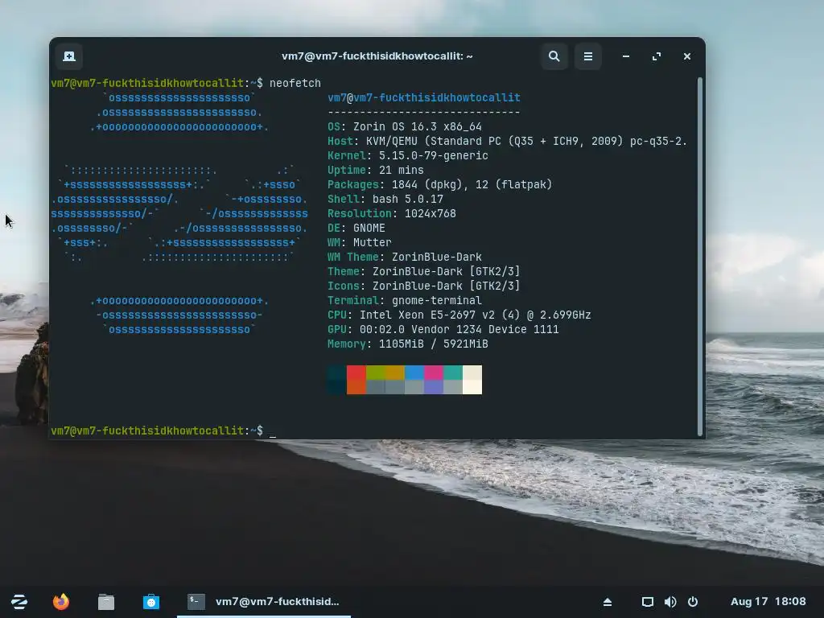Click the 'Host: KVM/QEMU' line
The width and height of the screenshot is (824, 618).
pos(507,142)
